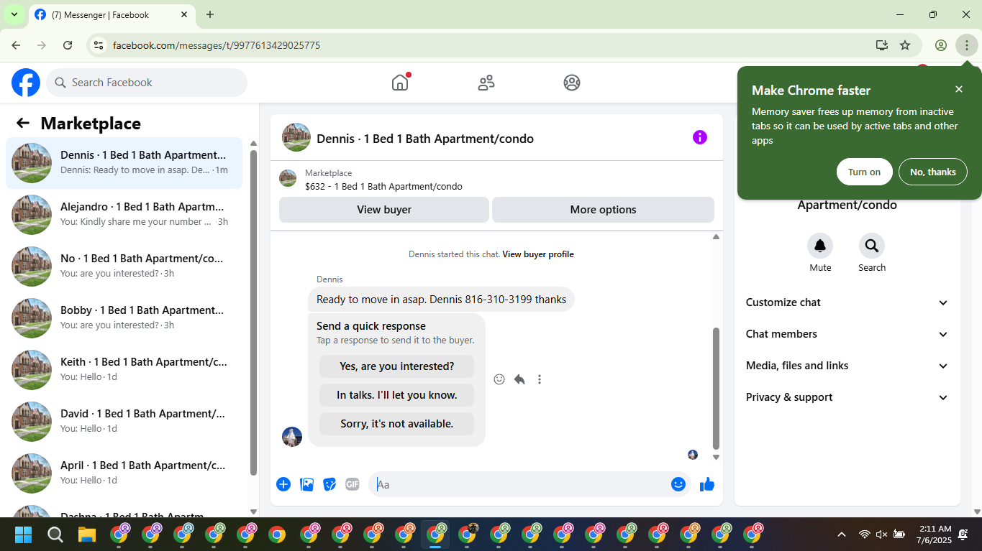
Task: Open the tab search dropdown in Chrome
Action: (x=14, y=14)
